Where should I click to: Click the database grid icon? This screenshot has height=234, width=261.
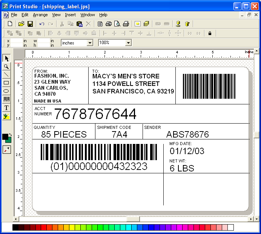(100, 24)
